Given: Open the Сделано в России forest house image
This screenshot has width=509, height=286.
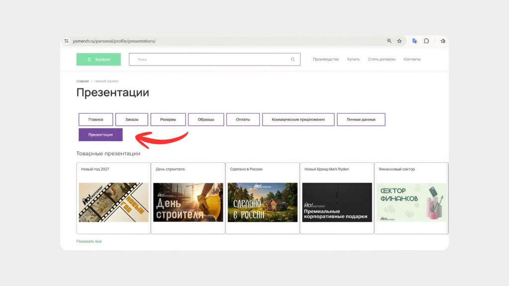Looking at the screenshot, I should [262, 203].
